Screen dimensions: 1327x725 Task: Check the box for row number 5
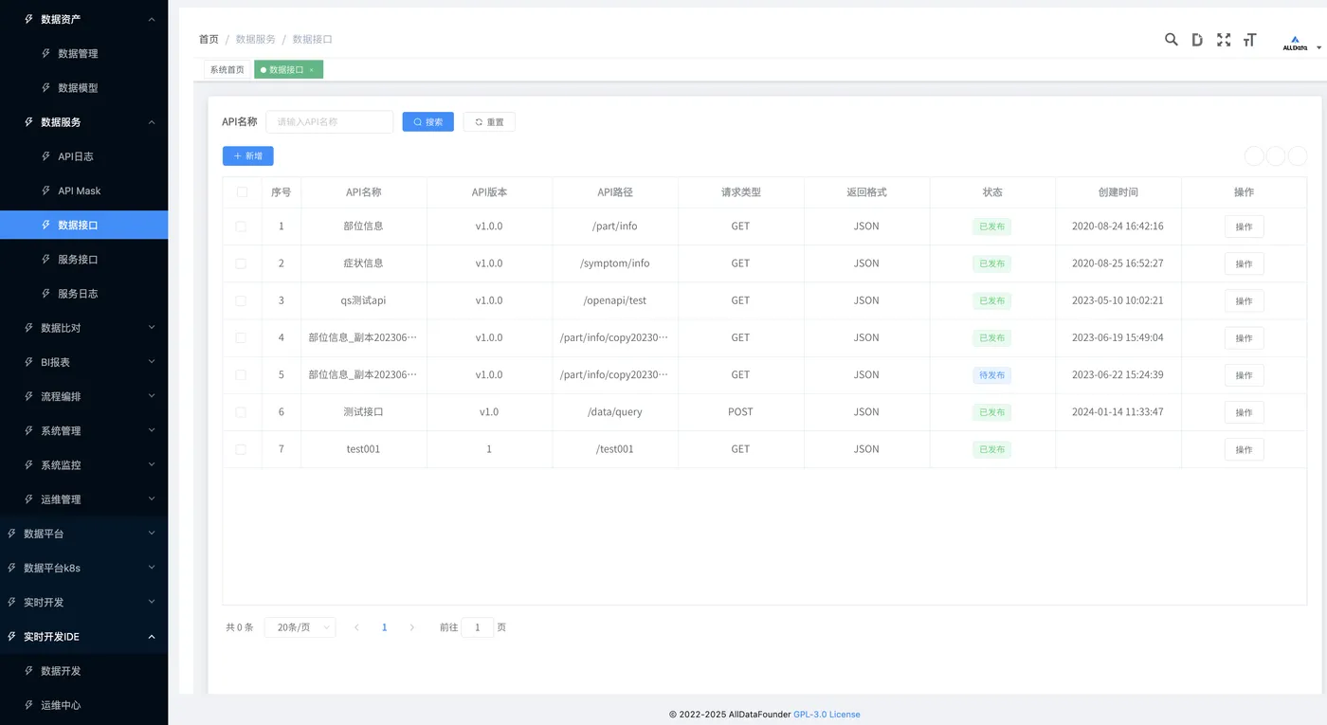point(241,375)
